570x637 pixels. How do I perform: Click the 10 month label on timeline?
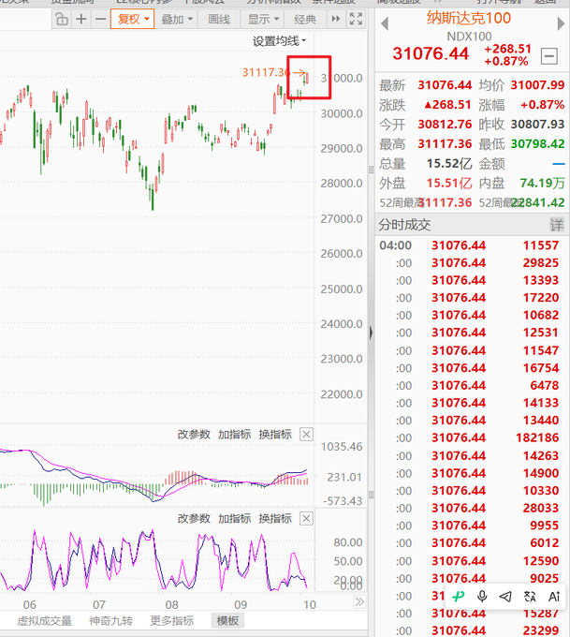click(x=310, y=604)
